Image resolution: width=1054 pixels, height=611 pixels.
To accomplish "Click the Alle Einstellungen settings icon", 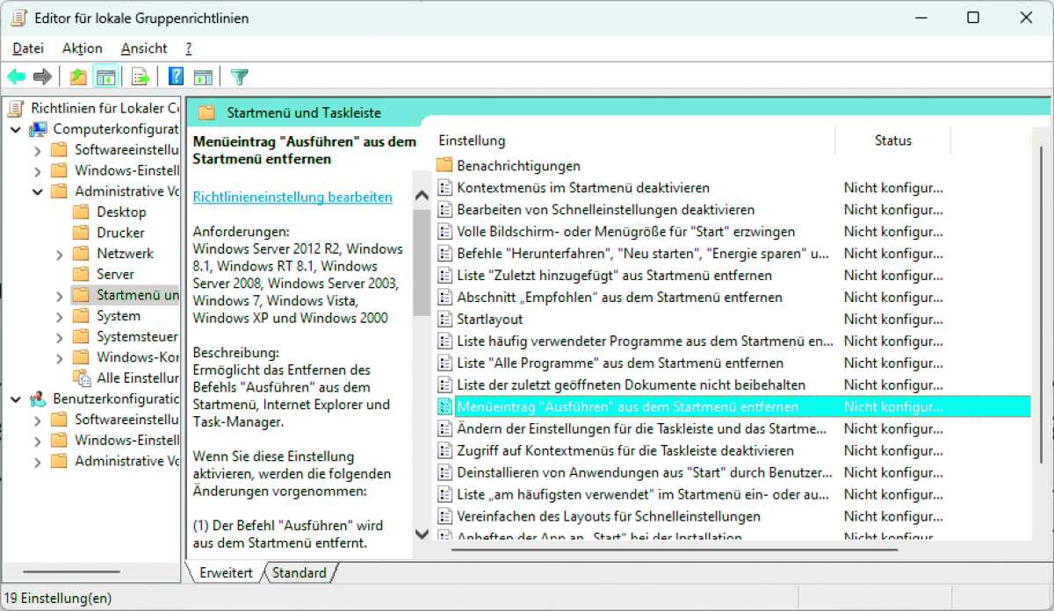I will pos(82,377).
